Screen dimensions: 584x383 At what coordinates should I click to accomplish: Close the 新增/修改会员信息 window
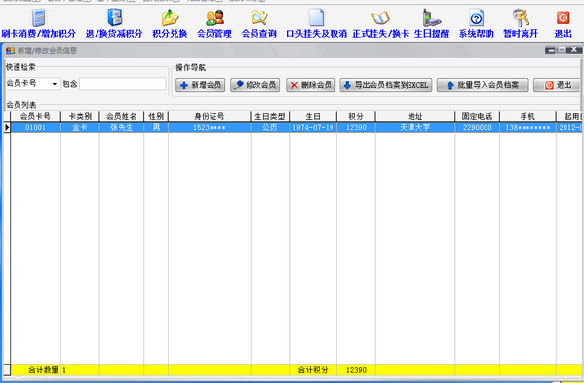[574, 50]
